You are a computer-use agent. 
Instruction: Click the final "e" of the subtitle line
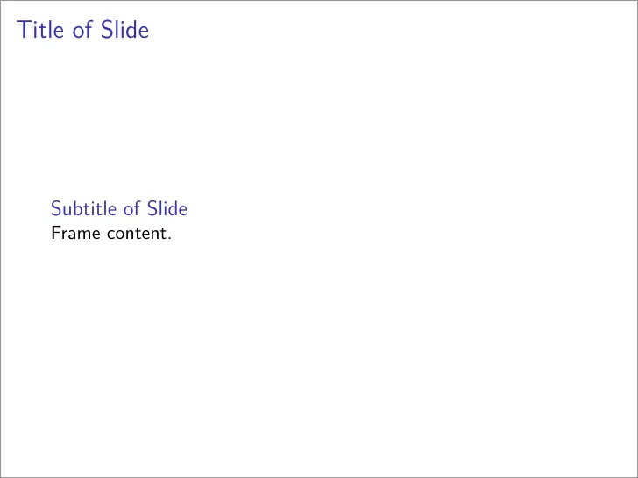tap(182, 211)
